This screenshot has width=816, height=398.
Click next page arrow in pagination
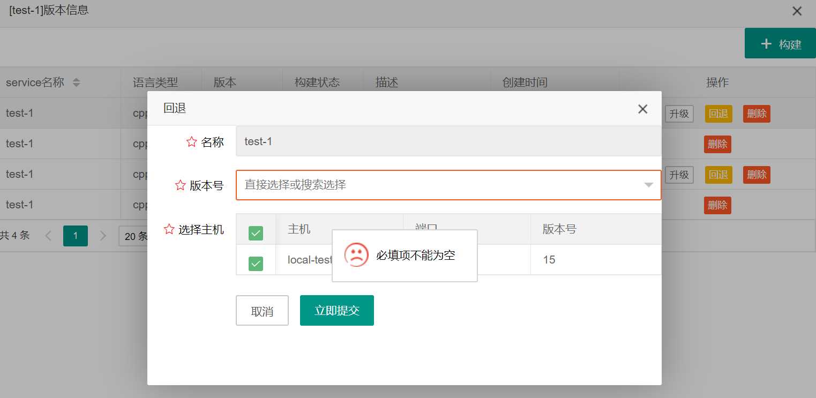pyautogui.click(x=103, y=236)
